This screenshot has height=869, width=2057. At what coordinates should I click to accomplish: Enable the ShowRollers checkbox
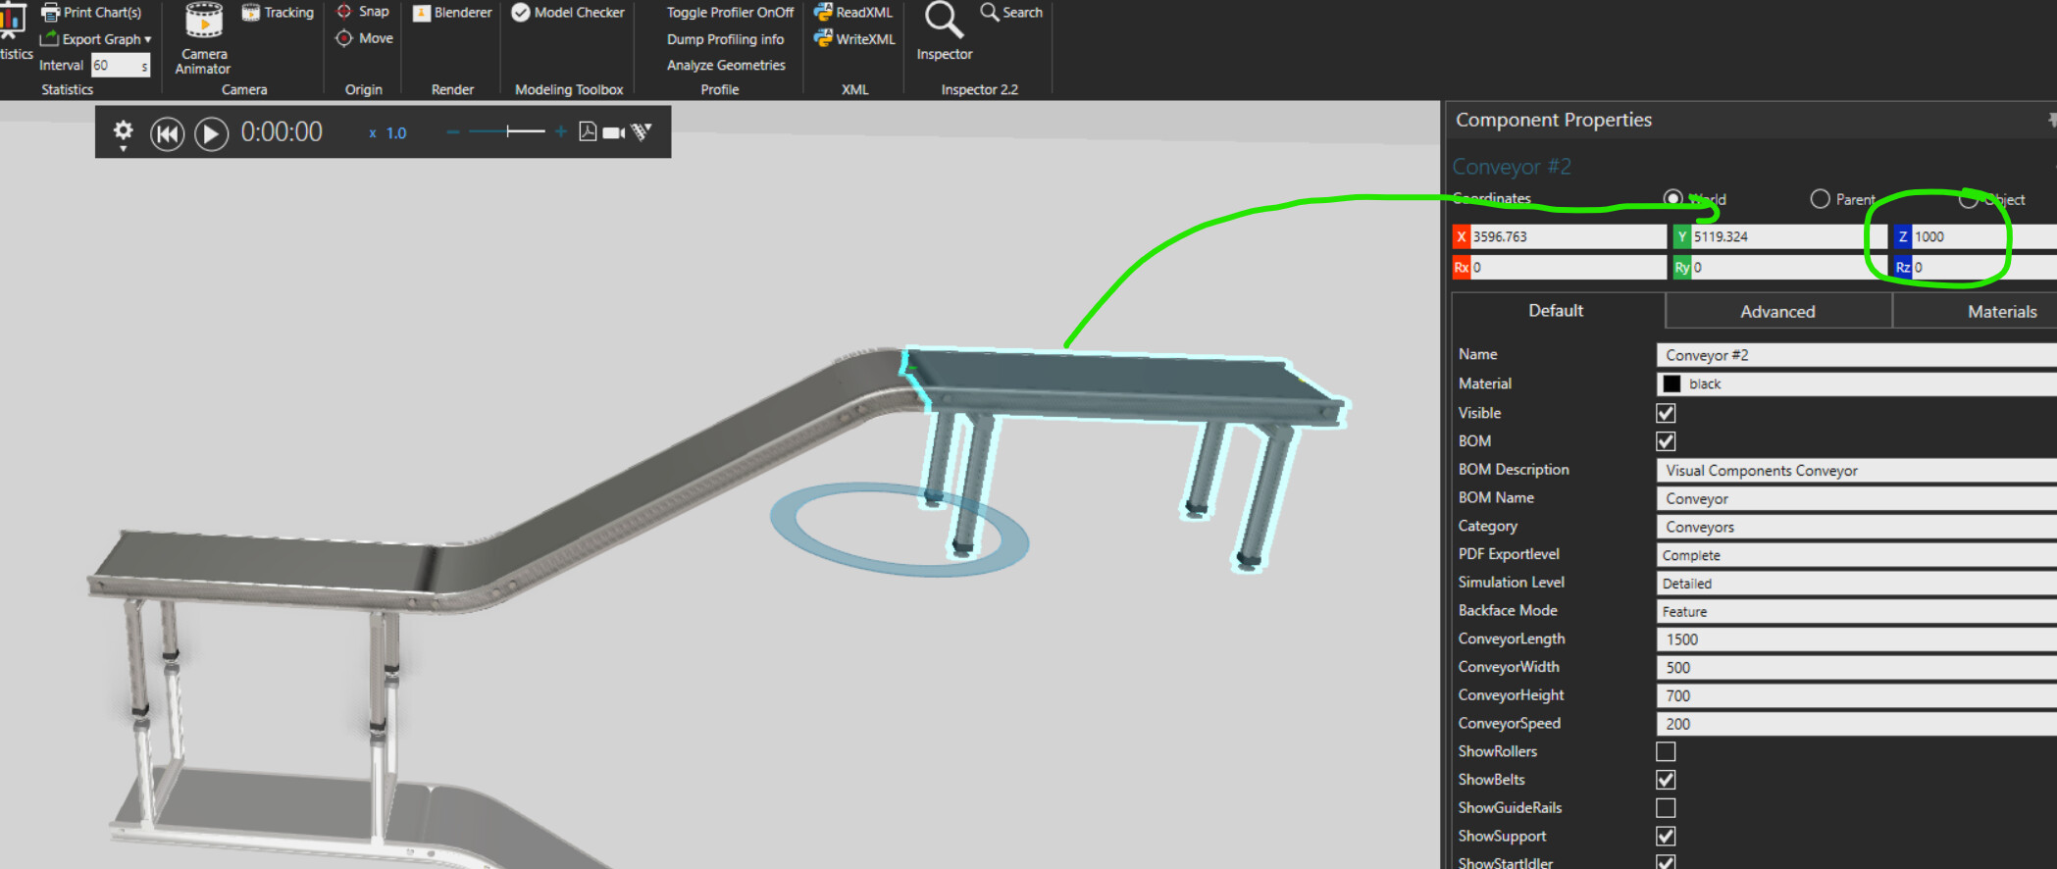[1666, 751]
